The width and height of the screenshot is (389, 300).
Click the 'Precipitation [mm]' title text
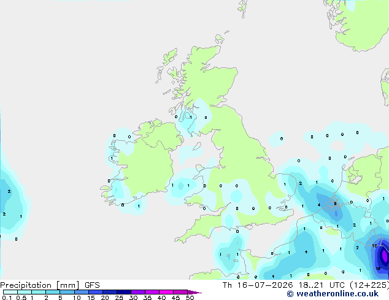tap(40, 285)
